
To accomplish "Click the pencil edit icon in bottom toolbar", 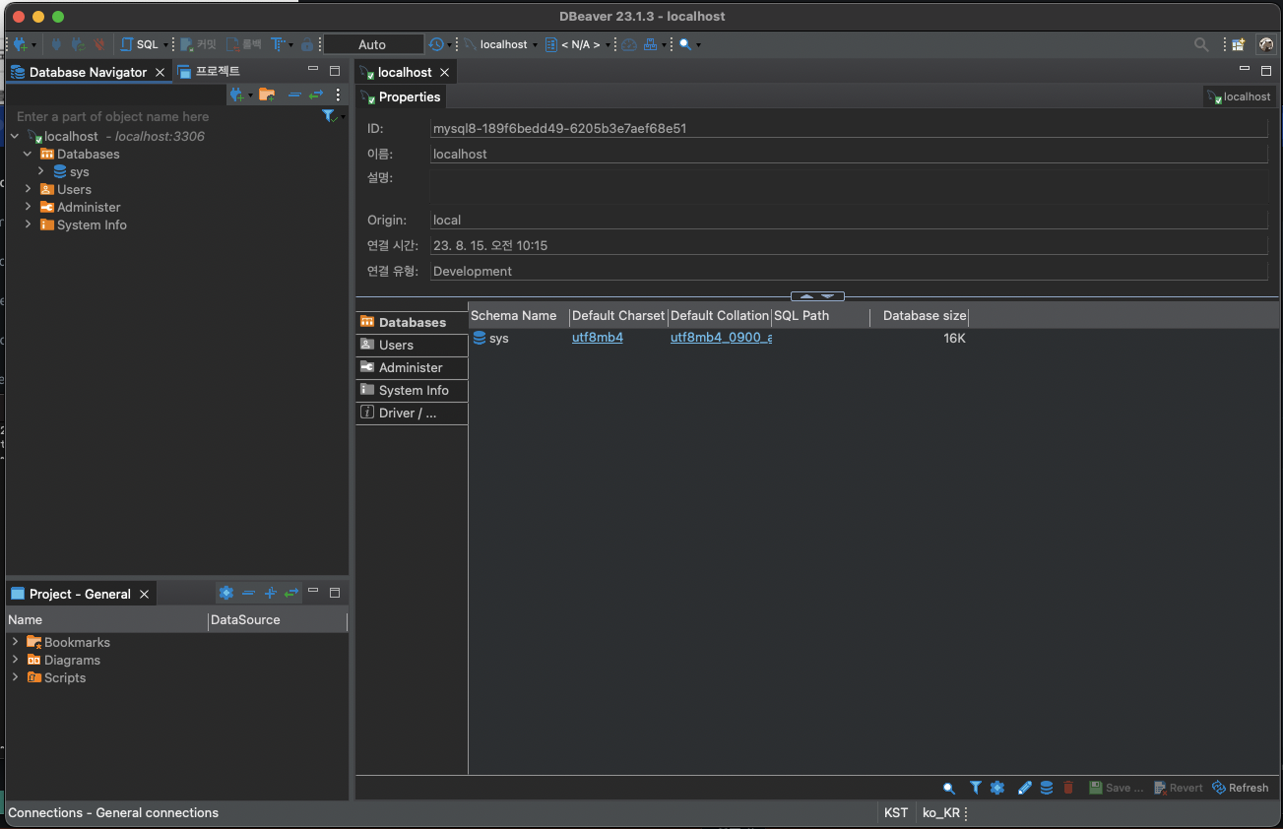I will point(1024,788).
